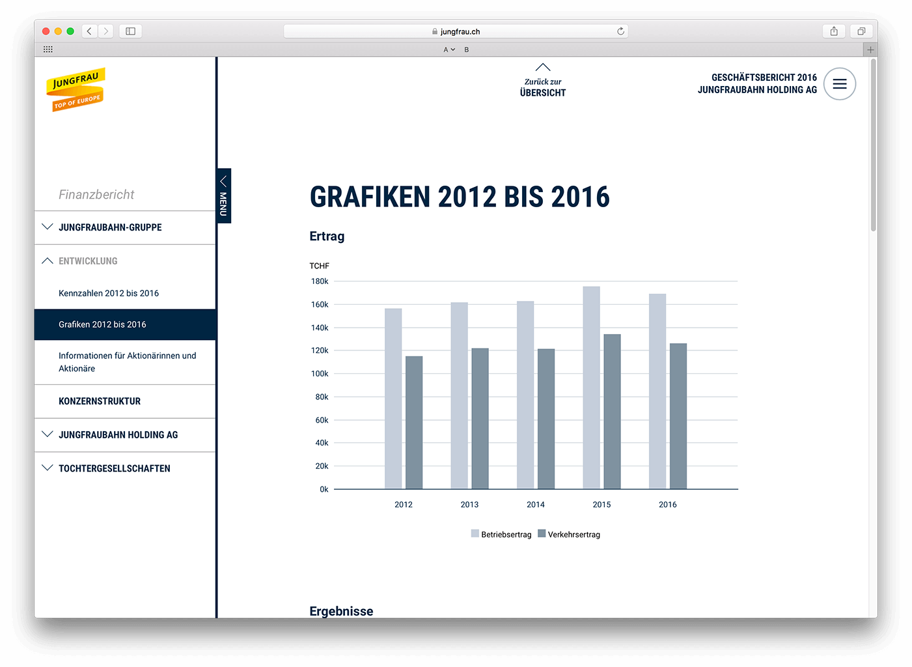Click the 2012 x-axis label
This screenshot has width=912, height=667.
(x=404, y=505)
